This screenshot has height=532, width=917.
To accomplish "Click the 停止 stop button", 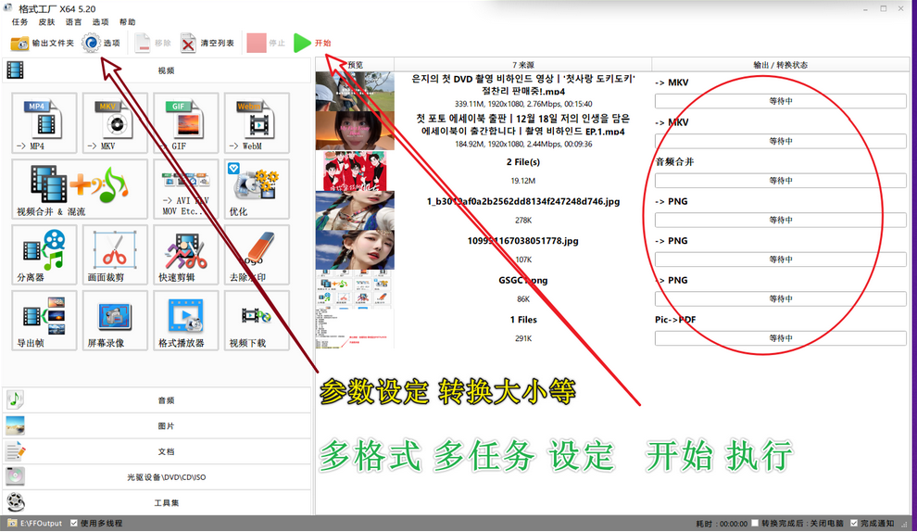I will tap(266, 44).
